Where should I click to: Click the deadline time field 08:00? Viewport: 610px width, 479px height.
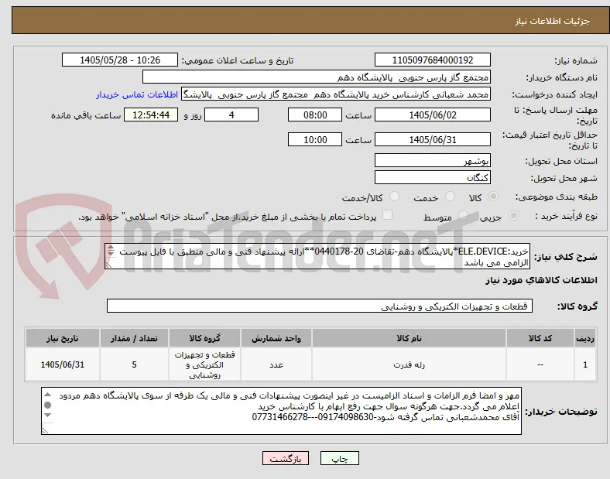tap(315, 115)
